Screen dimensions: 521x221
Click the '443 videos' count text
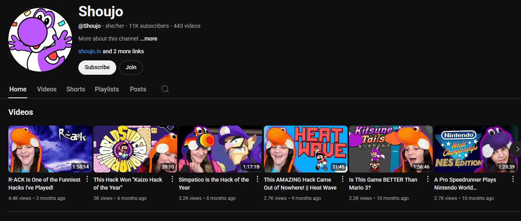pyautogui.click(x=187, y=26)
